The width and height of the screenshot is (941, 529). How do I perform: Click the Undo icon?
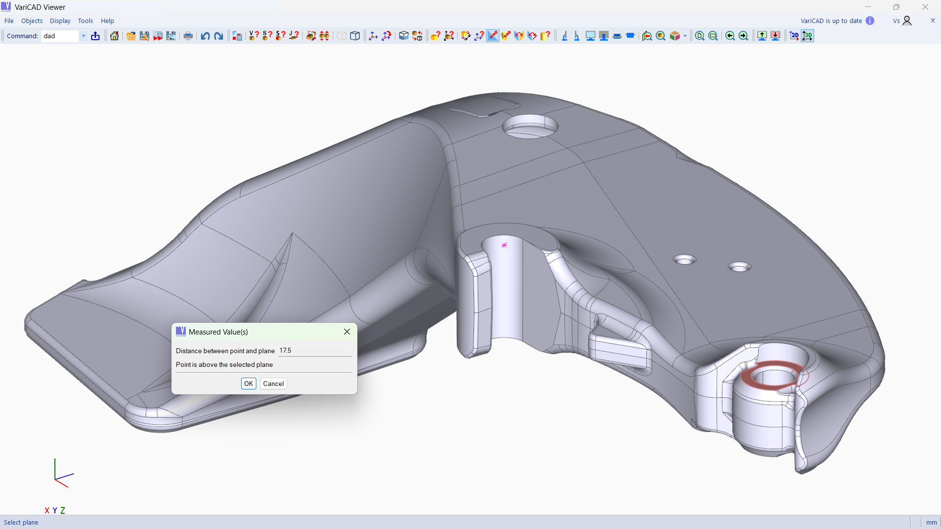tap(205, 36)
